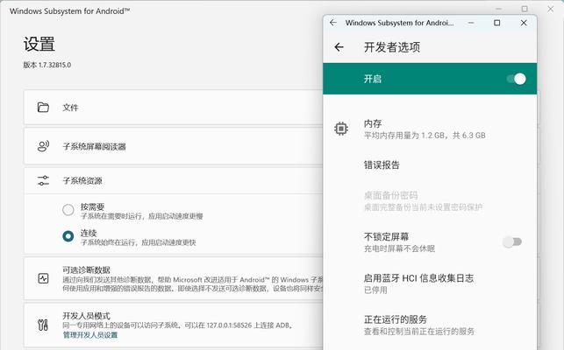This screenshot has height=350, width=564.
Task: Turn off the 开启 developer options switch
Action: click(517, 79)
